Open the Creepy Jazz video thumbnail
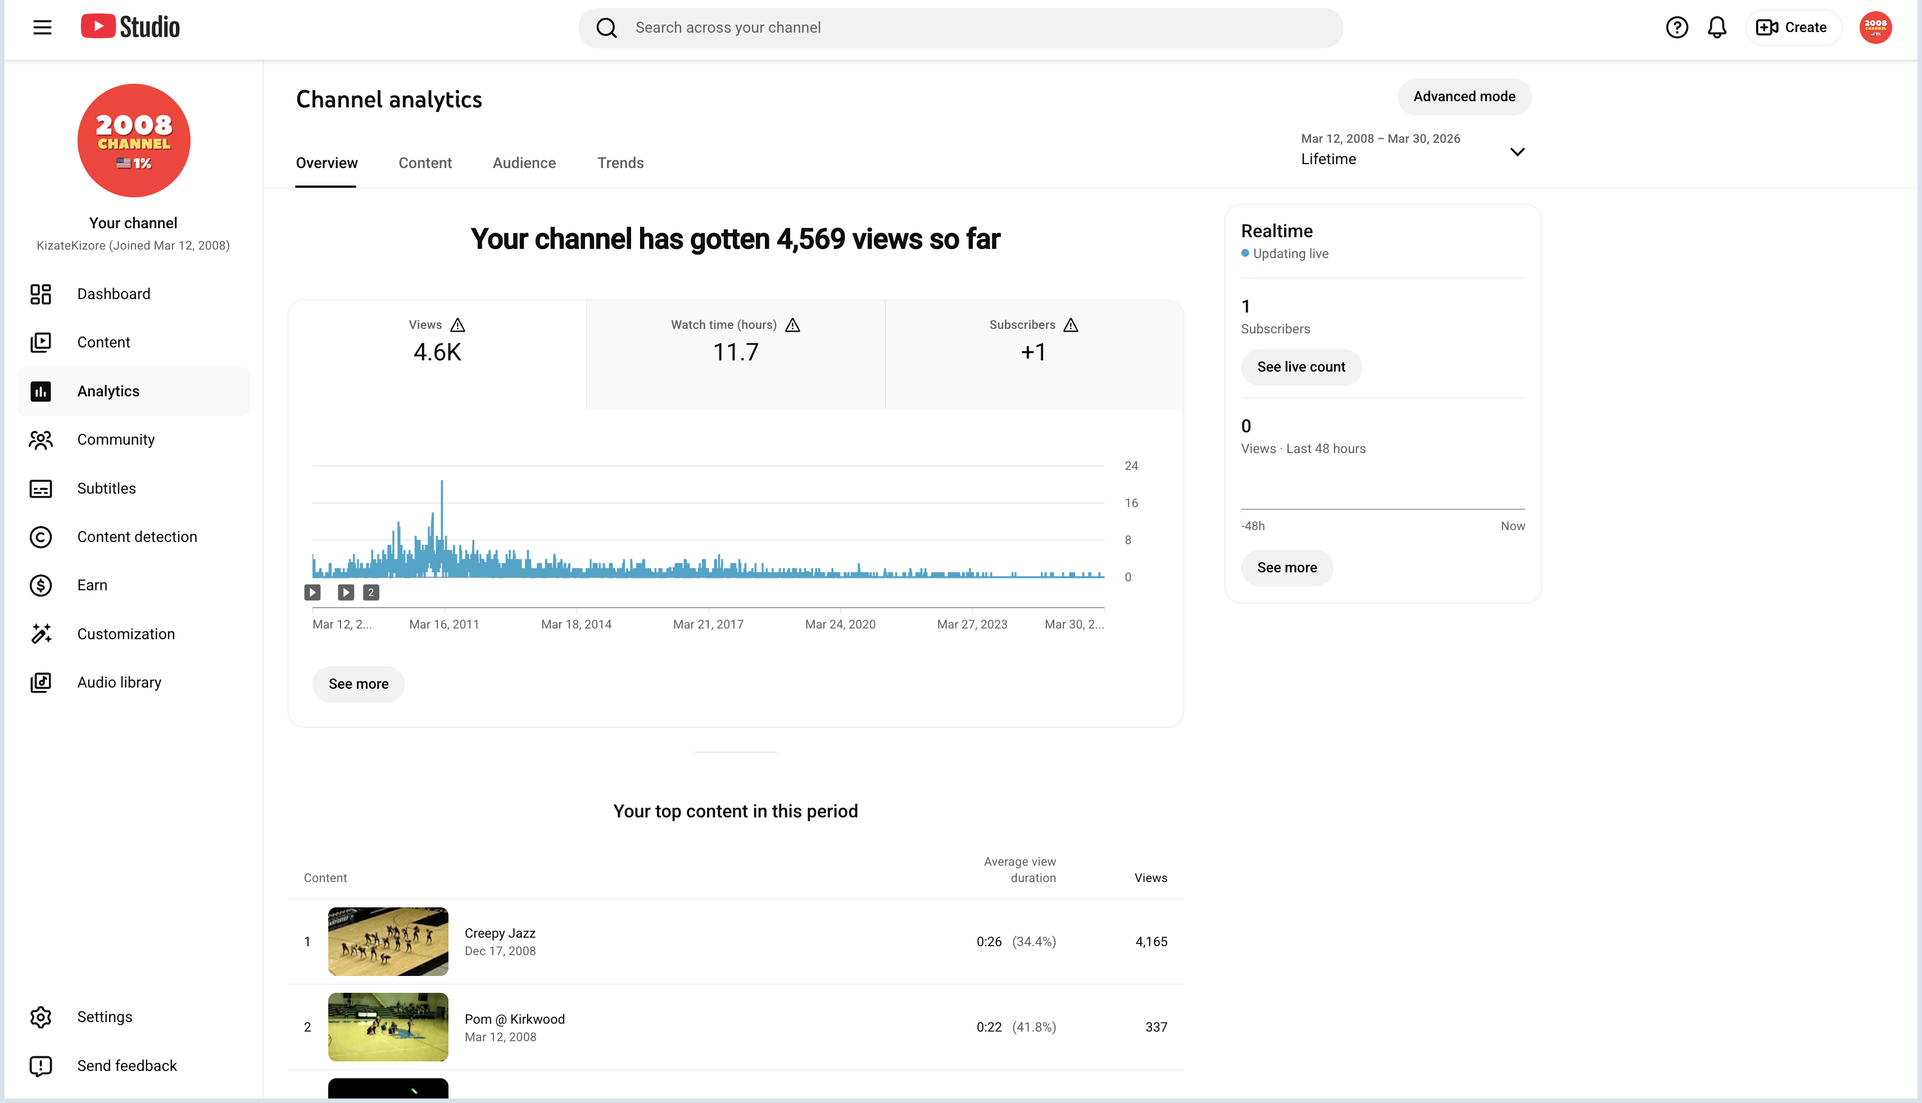 [388, 942]
